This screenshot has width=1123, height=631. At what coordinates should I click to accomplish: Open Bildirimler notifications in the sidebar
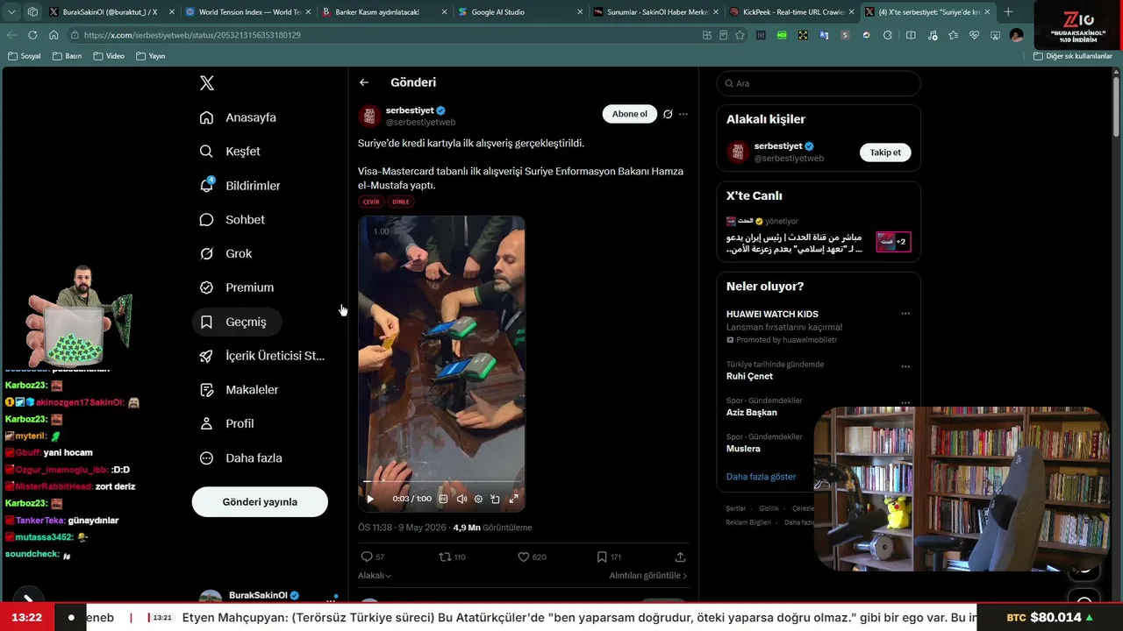click(240, 186)
